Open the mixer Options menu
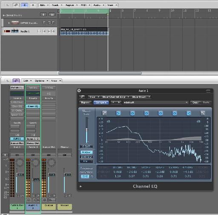This screenshot has height=215, width=218. [x=41, y=81]
